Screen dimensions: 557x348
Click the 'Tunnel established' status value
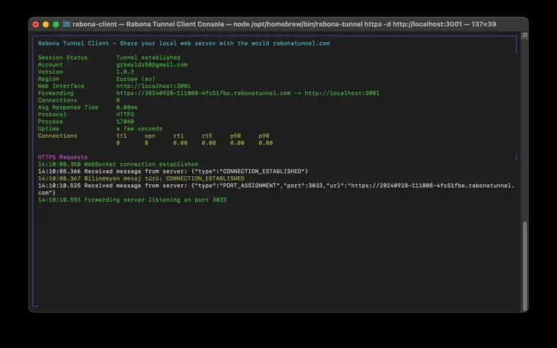[x=148, y=57]
